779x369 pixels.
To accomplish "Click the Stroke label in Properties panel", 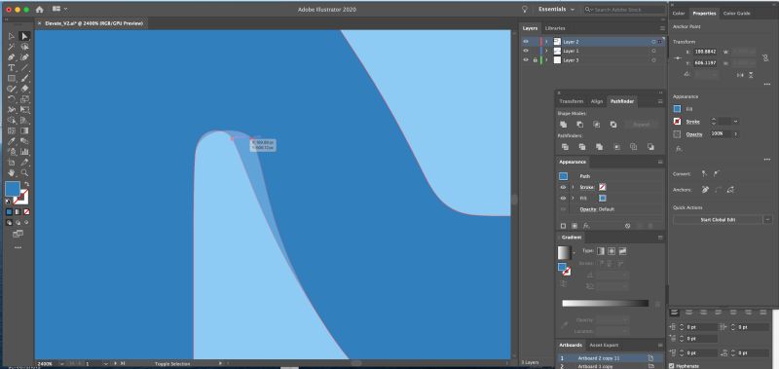I will pos(693,122).
